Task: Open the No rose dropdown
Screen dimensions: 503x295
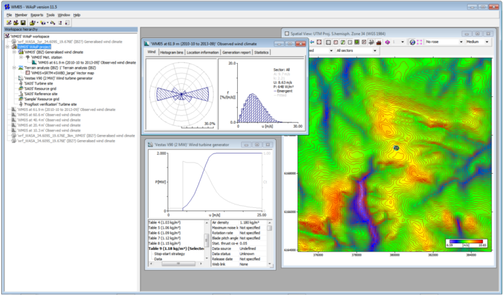Action: [461, 42]
